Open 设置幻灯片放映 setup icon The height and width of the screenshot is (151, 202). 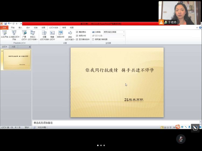point(44,33)
